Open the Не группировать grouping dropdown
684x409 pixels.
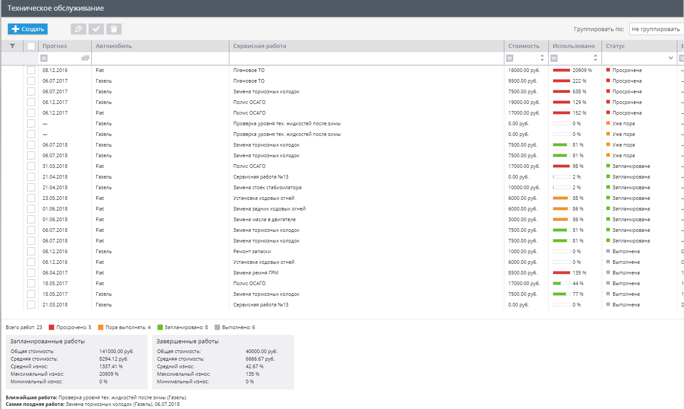tap(656, 29)
